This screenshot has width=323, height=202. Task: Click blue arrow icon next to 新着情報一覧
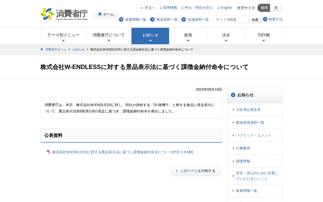[x=121, y=19]
